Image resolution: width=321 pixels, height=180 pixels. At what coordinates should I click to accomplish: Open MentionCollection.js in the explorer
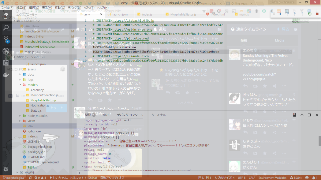tap(44, 95)
